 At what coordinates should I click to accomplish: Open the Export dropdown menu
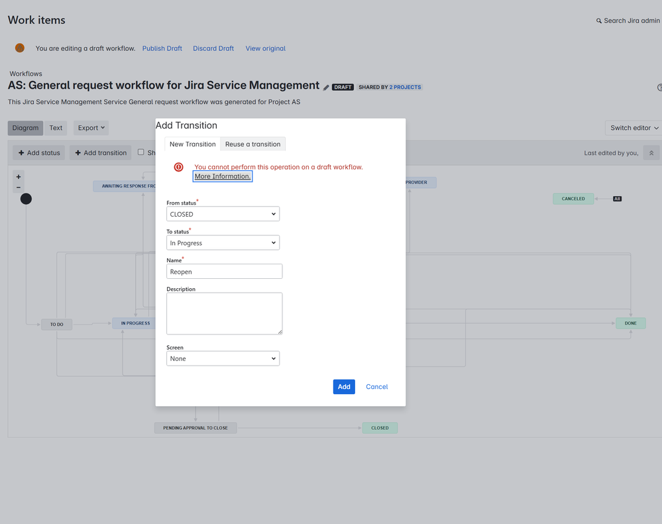tap(91, 128)
